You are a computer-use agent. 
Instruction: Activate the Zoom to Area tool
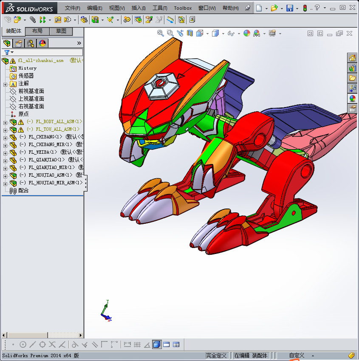click(170, 32)
